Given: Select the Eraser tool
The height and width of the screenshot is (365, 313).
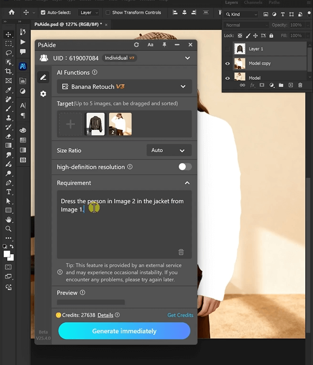Looking at the screenshot, I should point(8,136).
